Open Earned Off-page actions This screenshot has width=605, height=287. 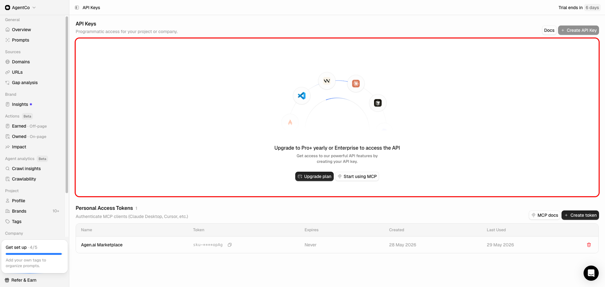coord(29,126)
